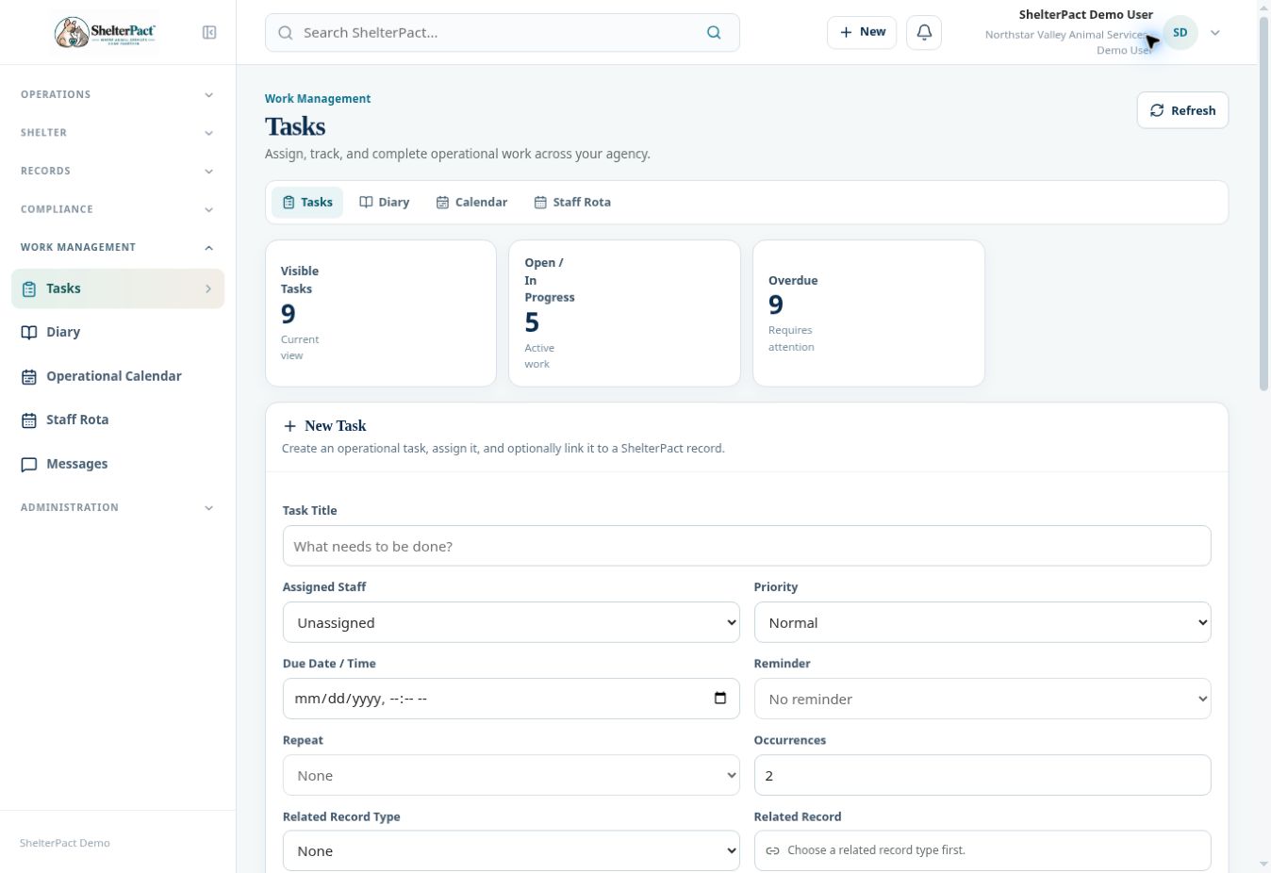Collapse the Work Management section
The width and height of the screenshot is (1271, 873).
click(118, 247)
